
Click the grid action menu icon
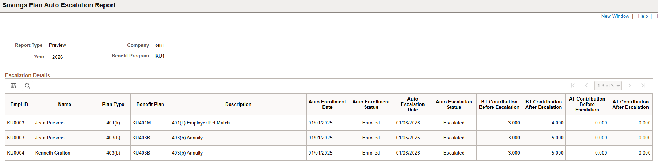click(x=13, y=86)
